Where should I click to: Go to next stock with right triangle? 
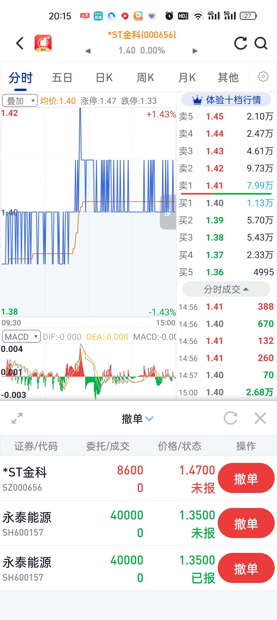[x=195, y=51]
